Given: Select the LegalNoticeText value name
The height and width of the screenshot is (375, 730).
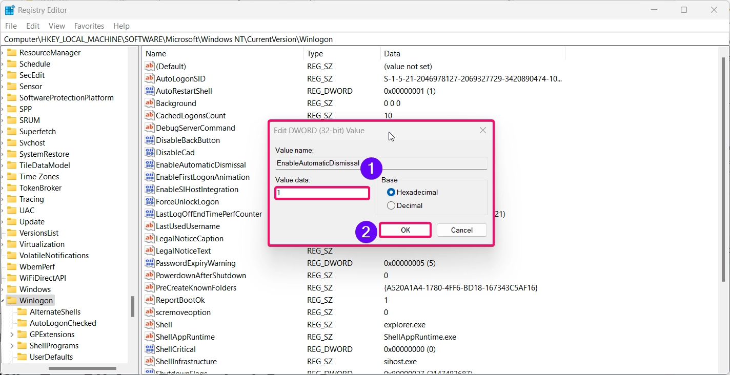Looking at the screenshot, I should tap(183, 251).
